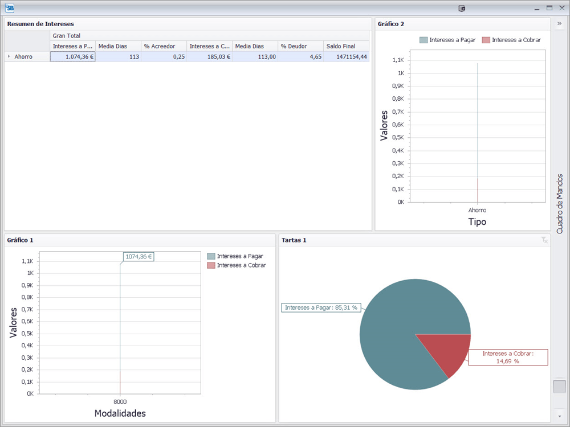
Task: Click Intereses a Cobrar legend marker in Gráfico 1
Action: 211,265
